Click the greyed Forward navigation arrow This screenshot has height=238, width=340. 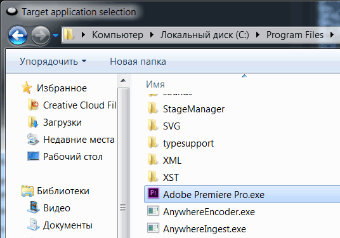[x=41, y=36]
